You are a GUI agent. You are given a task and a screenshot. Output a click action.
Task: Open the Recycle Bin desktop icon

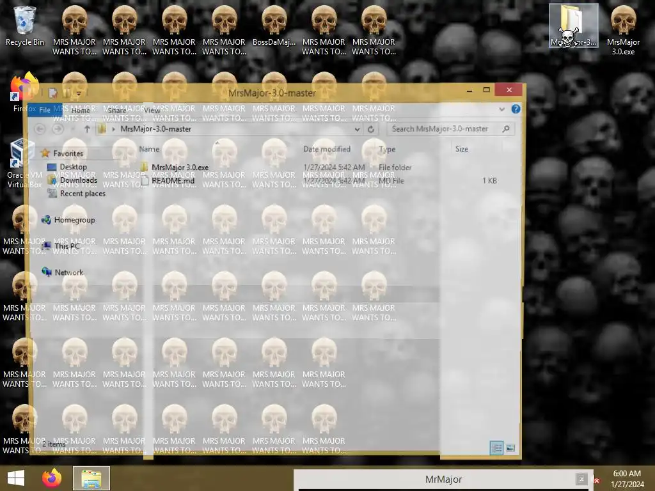25,26
